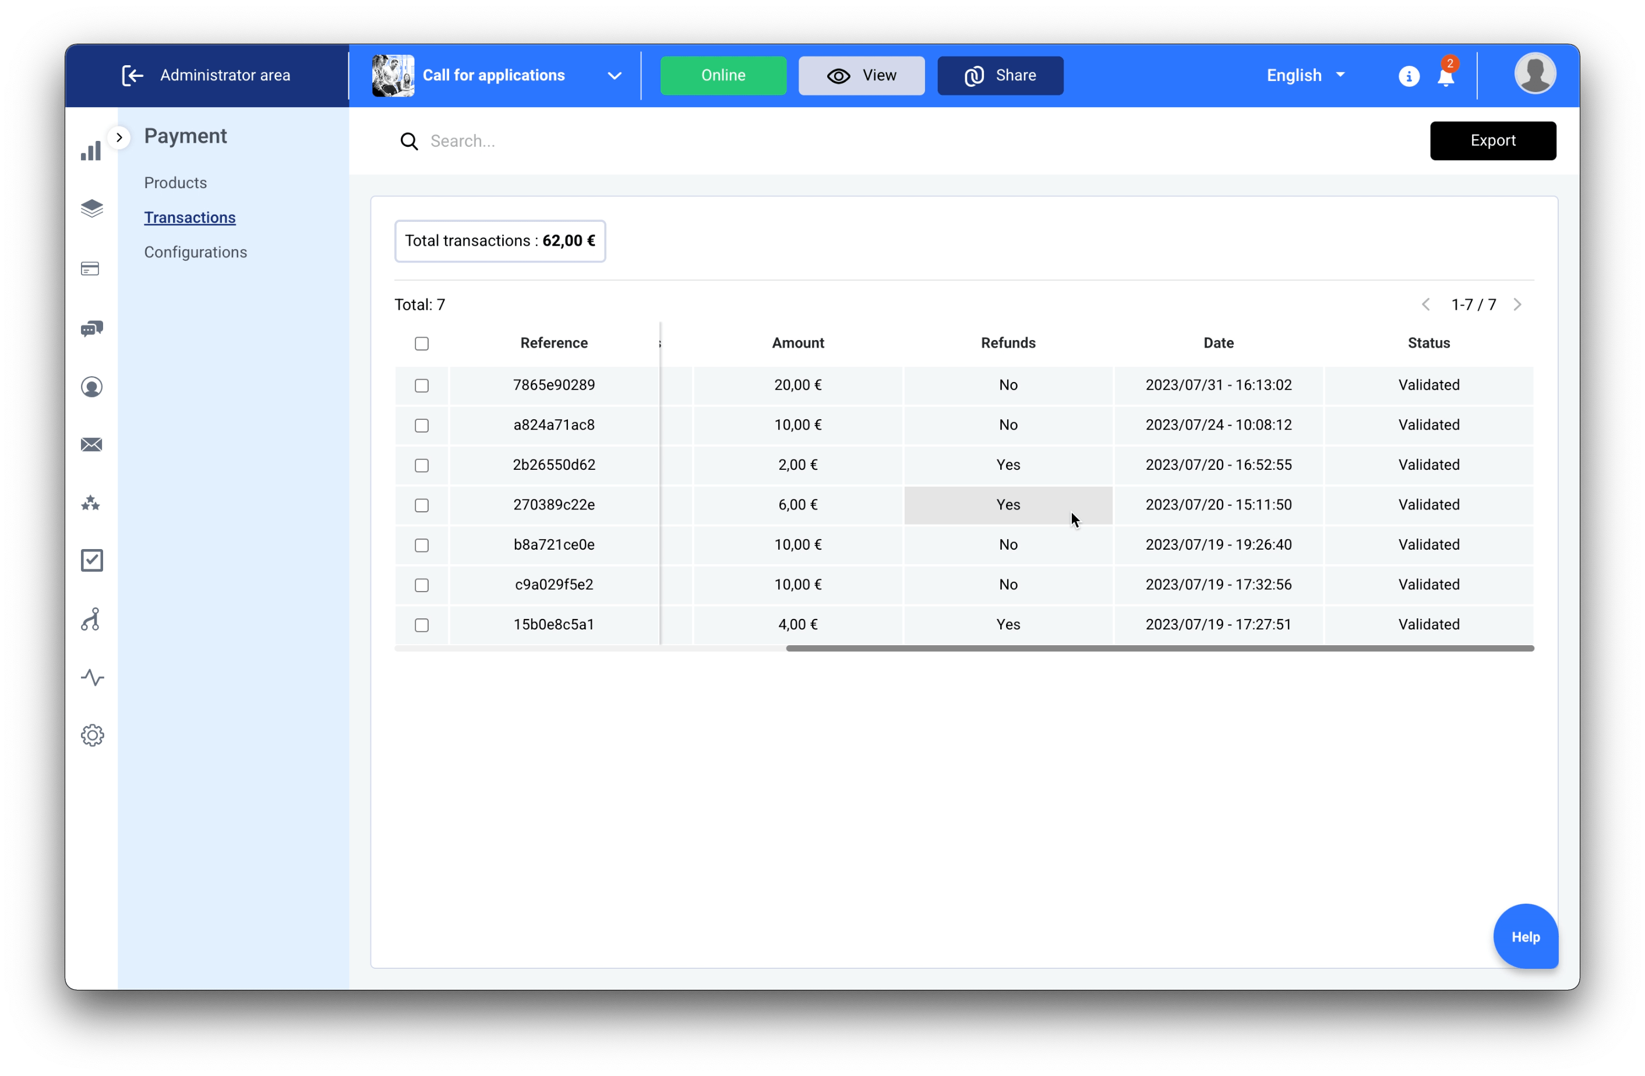Check the box for transaction 15b0e8c5a1
Screen dimensions: 1645x1076
(x=422, y=625)
